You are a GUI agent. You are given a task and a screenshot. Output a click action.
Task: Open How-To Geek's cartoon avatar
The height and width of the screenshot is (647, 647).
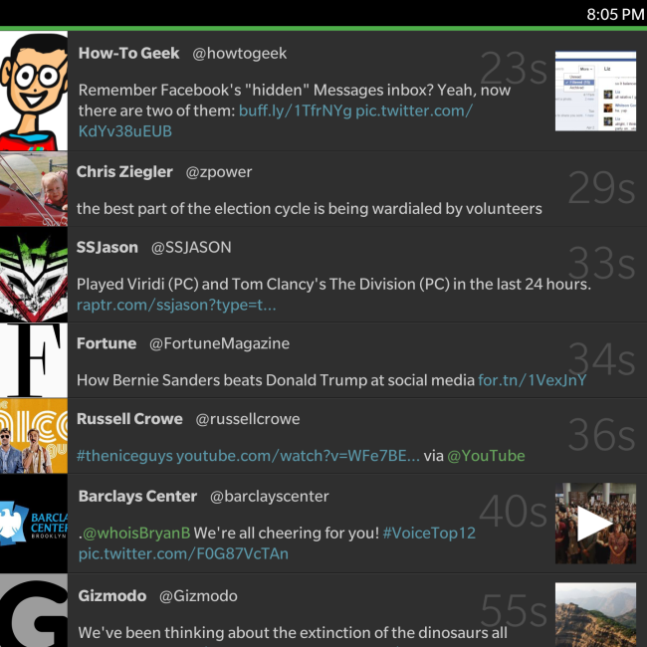[34, 91]
